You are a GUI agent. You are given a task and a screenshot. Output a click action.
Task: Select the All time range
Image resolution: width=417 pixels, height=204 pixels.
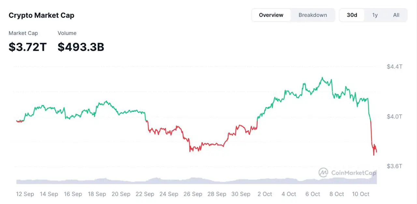396,15
